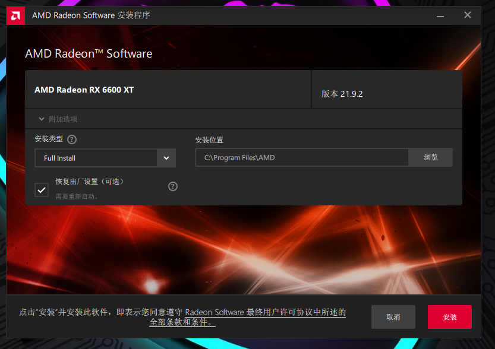Open the Full Install dropdown

click(x=105, y=158)
